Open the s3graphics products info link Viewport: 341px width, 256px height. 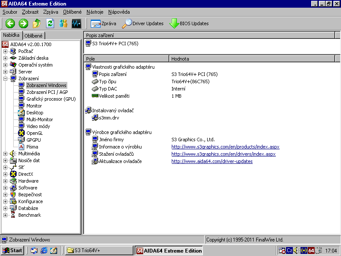pos(225,147)
